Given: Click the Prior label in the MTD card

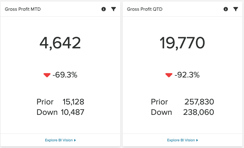Looking at the screenshot, I should tap(45, 102).
